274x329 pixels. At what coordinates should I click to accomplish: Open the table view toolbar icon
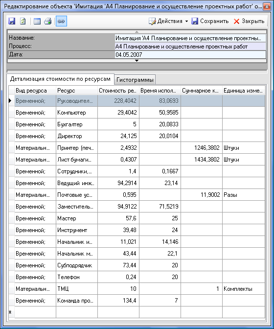[37, 21]
